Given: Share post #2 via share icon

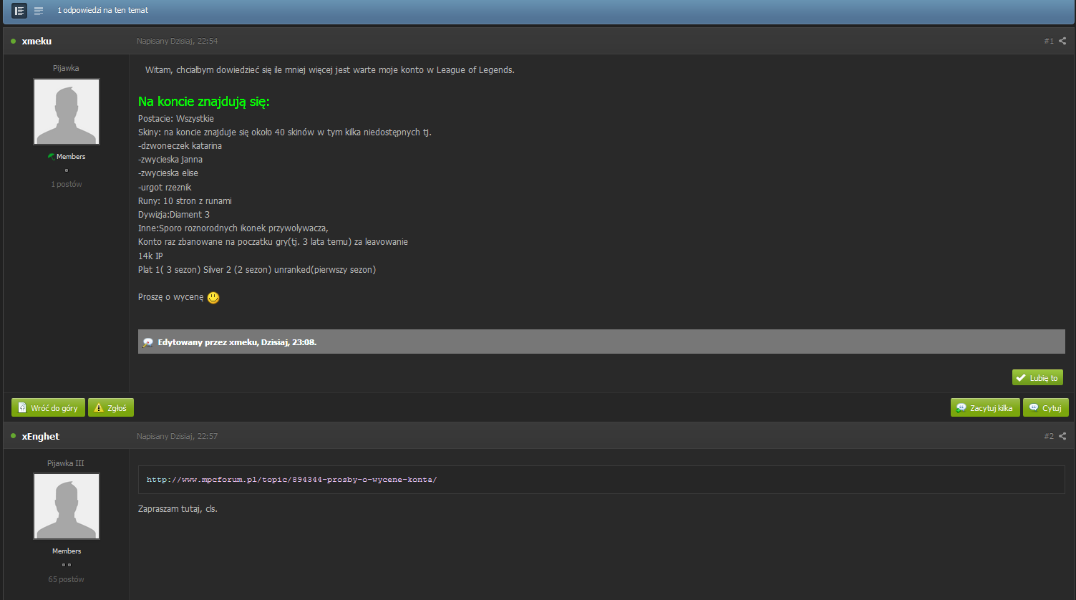Looking at the screenshot, I should click(1062, 436).
